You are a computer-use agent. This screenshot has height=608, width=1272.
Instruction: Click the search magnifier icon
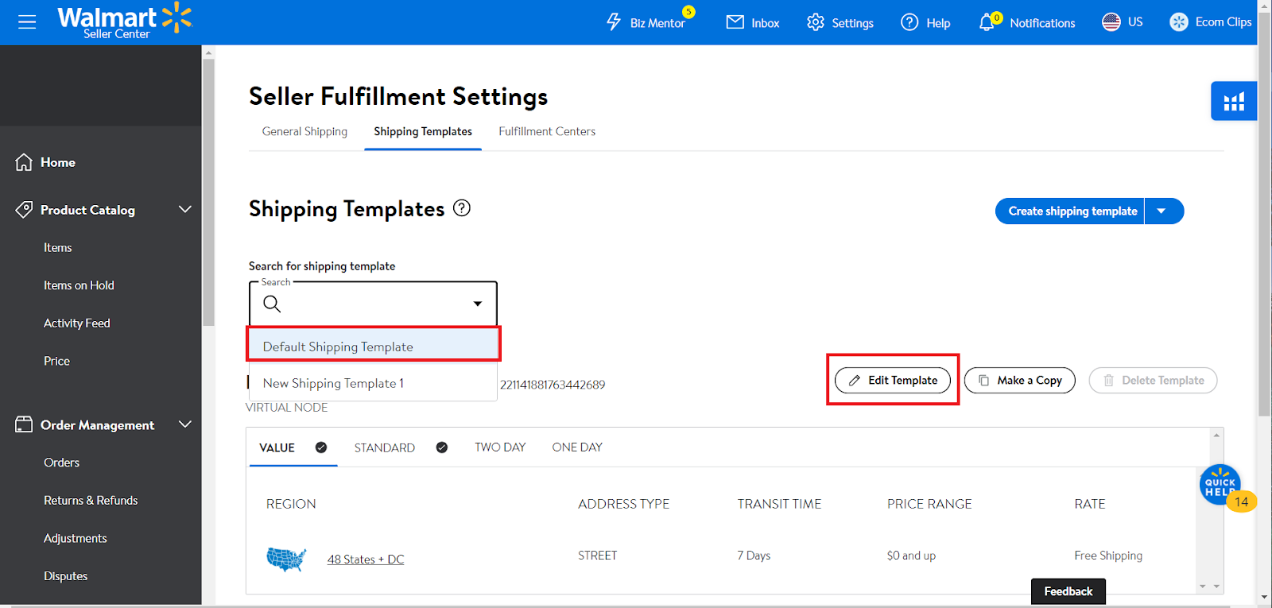[272, 304]
